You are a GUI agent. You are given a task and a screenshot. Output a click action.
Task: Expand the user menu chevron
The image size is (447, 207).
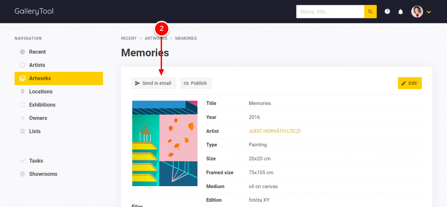(429, 12)
